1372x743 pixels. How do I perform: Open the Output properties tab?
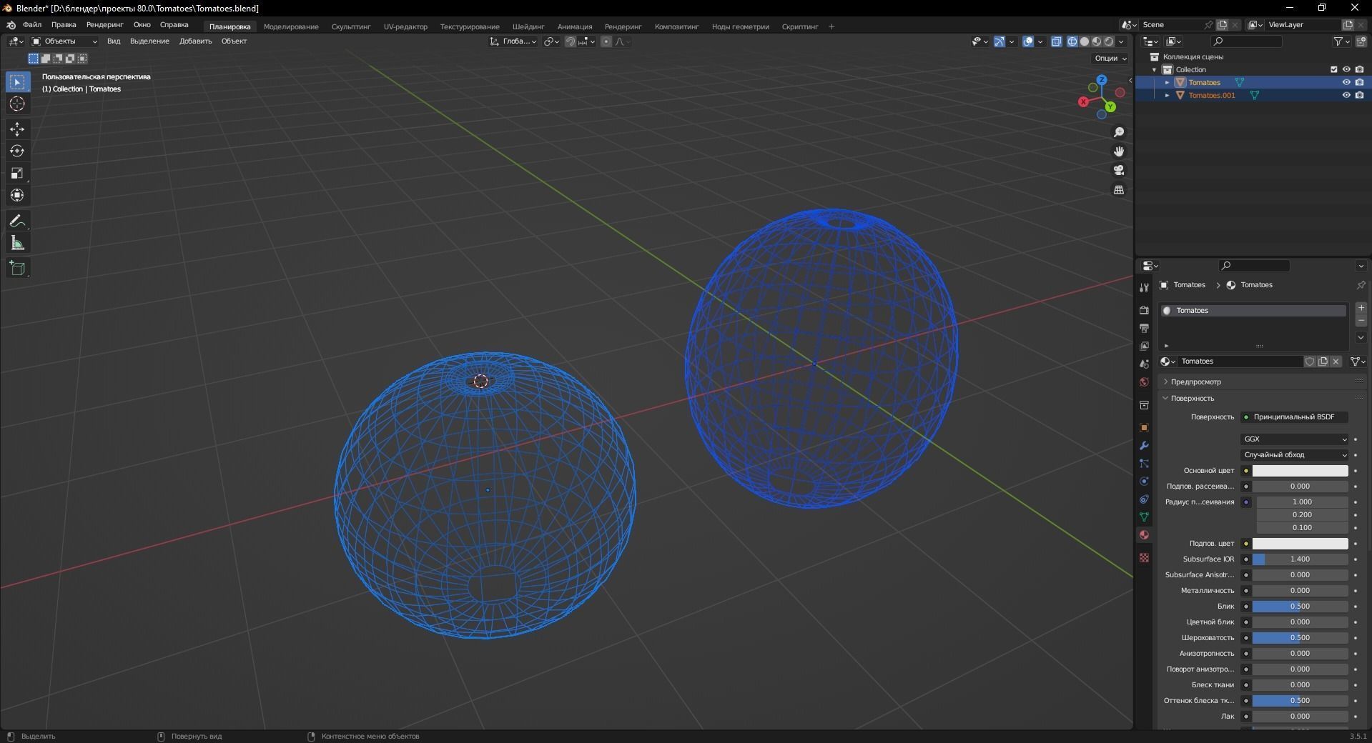(1144, 328)
